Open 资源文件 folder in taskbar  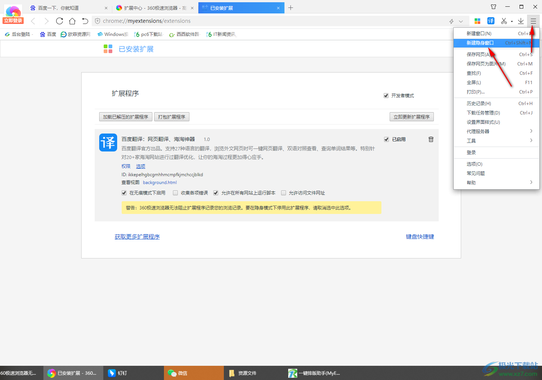[x=254, y=373]
